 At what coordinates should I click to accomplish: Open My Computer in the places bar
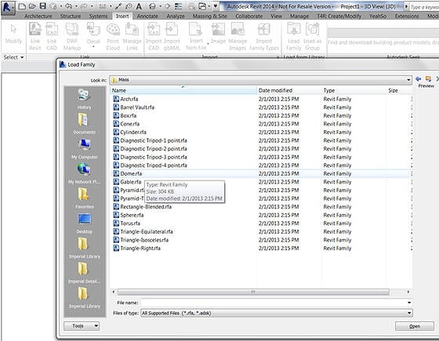click(x=85, y=149)
